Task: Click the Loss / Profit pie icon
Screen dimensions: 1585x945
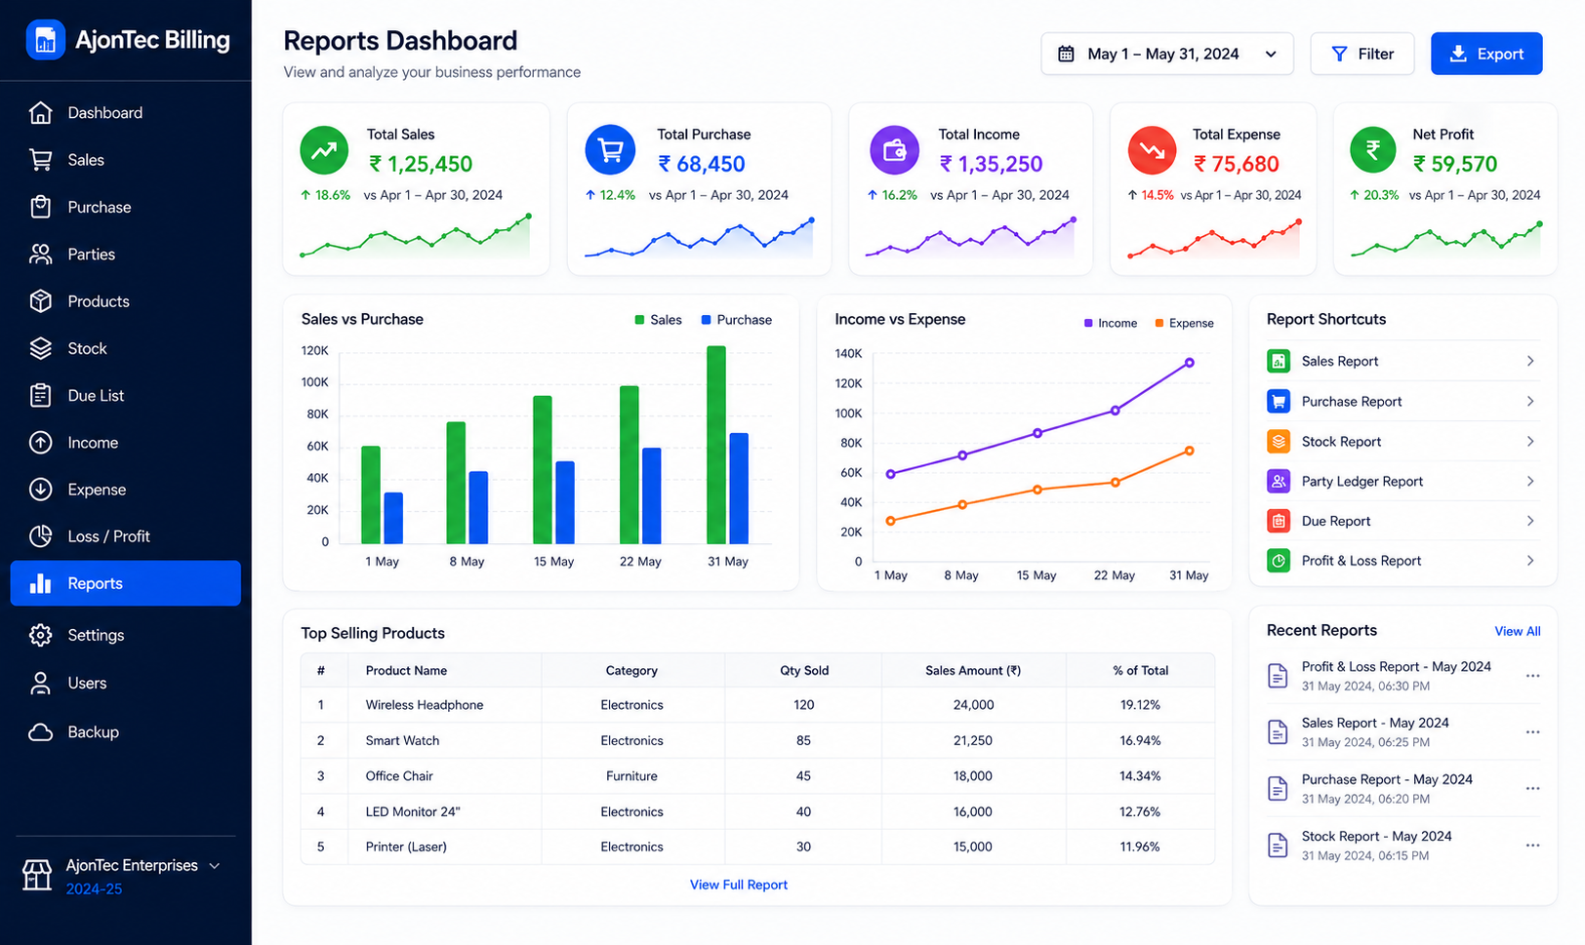Action: (x=40, y=536)
